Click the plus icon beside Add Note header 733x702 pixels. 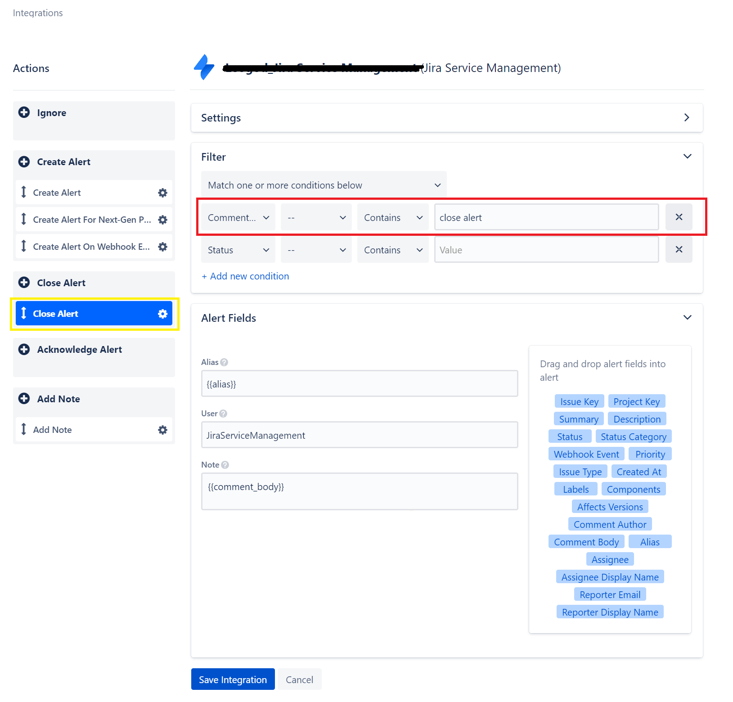[x=24, y=399]
